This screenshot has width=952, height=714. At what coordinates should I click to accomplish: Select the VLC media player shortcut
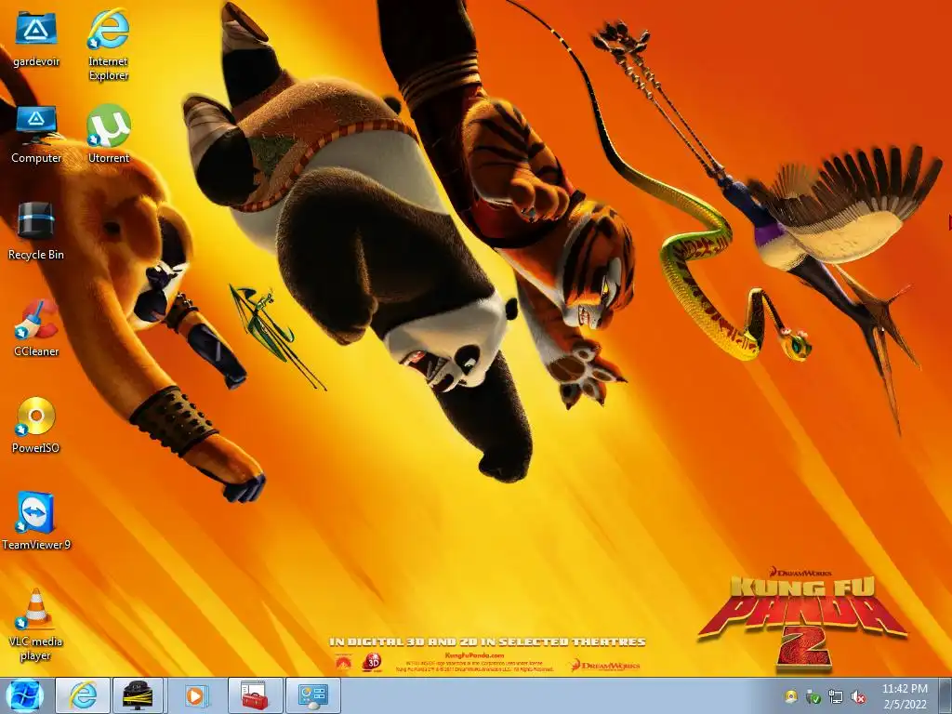pyautogui.click(x=36, y=626)
